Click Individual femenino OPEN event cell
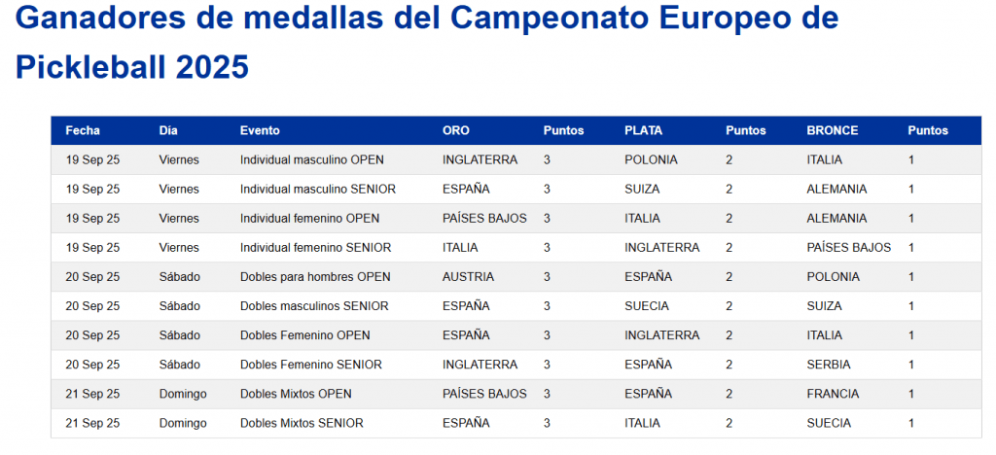The width and height of the screenshot is (996, 455). point(310,219)
